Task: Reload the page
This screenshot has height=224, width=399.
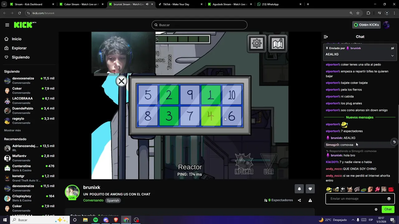Action: coord(19,13)
